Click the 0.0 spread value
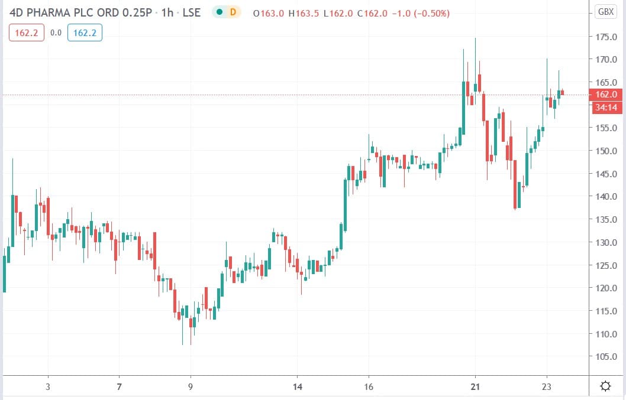626x400 pixels. coord(56,33)
